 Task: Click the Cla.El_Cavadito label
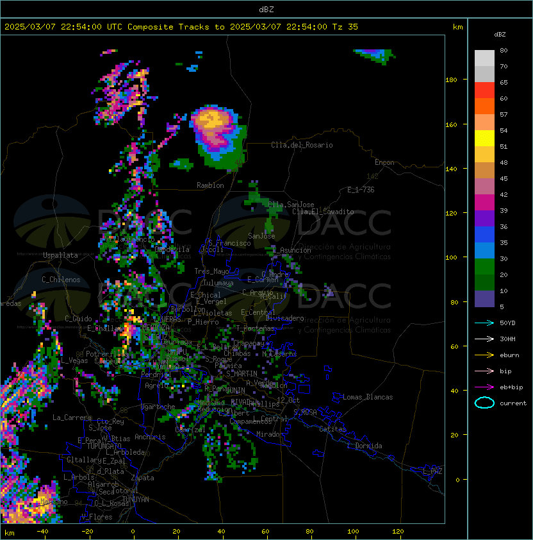[323, 212]
